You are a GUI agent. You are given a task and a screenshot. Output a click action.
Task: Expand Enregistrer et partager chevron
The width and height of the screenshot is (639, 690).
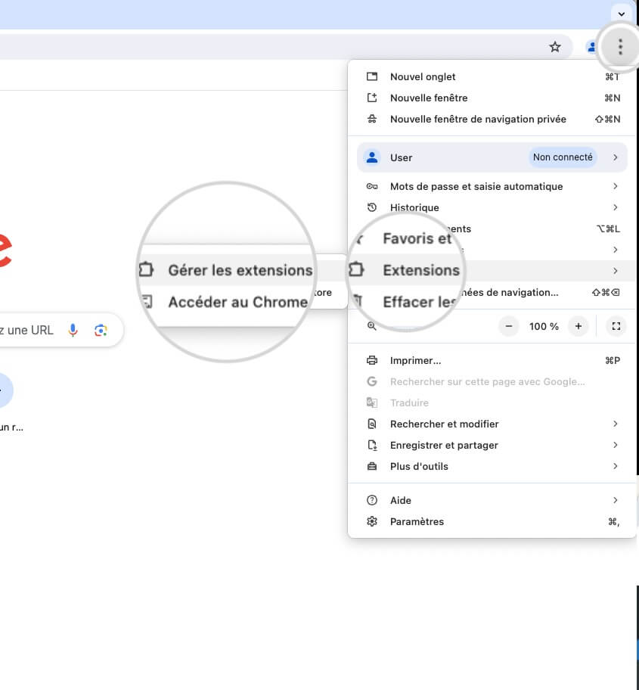[616, 445]
